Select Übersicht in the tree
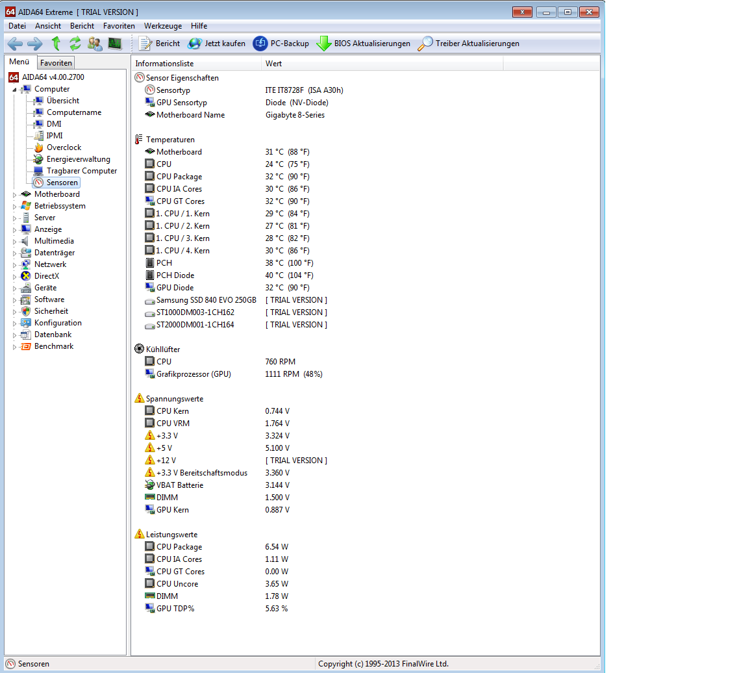Image resolution: width=748 pixels, height=673 pixels. point(63,100)
